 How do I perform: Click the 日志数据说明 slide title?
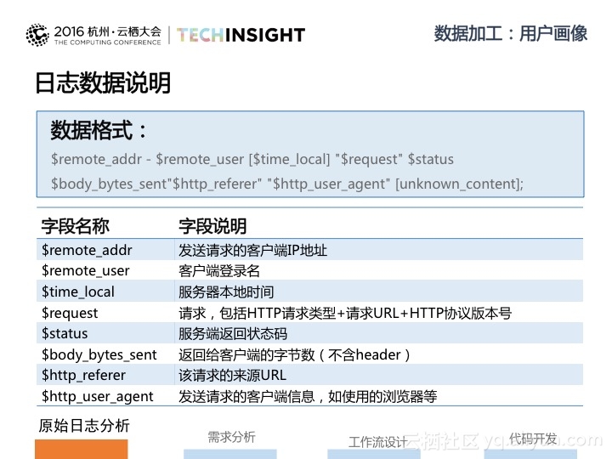103,83
